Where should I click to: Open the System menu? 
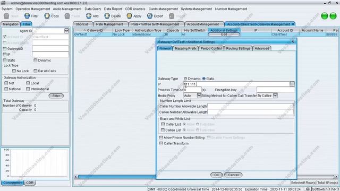(7, 9)
